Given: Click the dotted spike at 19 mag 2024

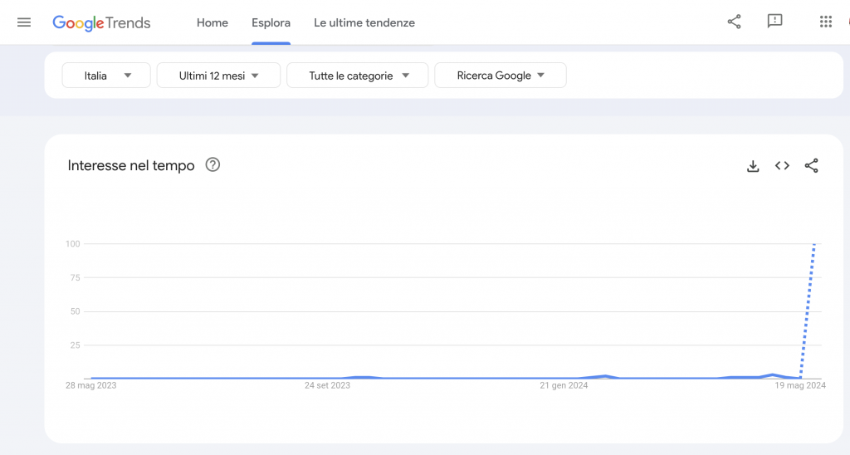Looking at the screenshot, I should point(808,311).
